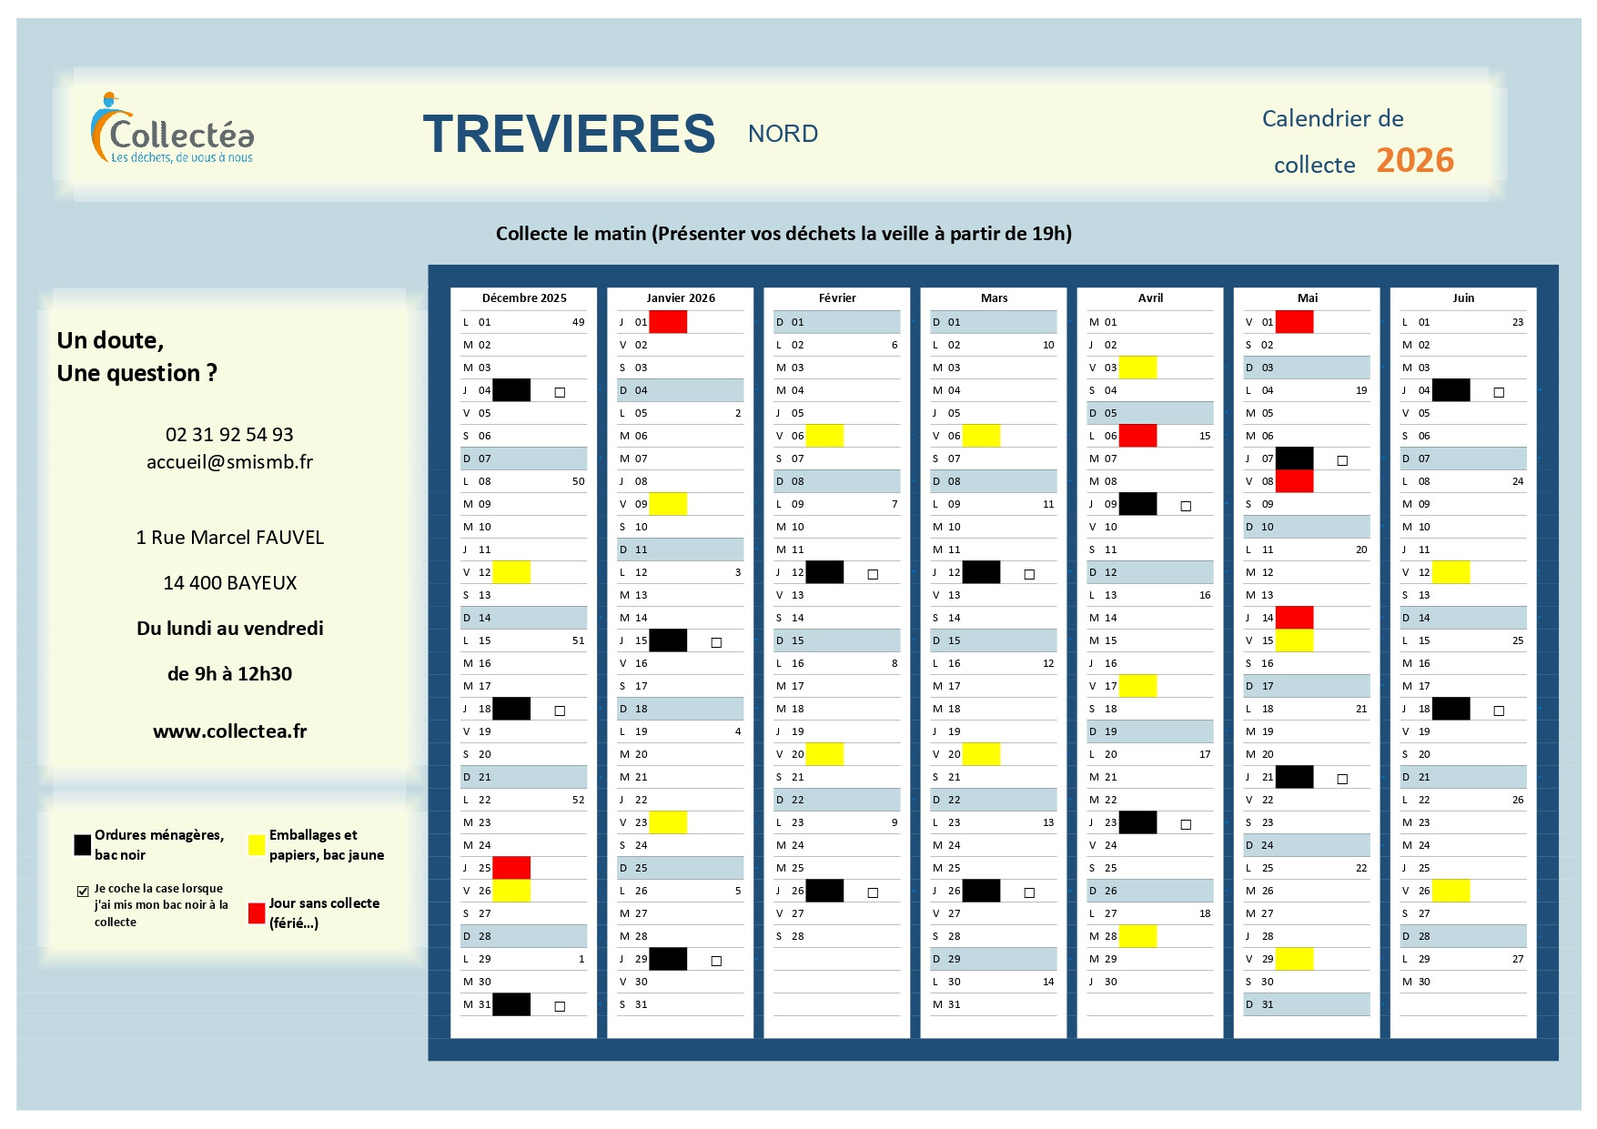Select the black marker on 7 May
This screenshot has height=1129, width=1597.
1294,459
